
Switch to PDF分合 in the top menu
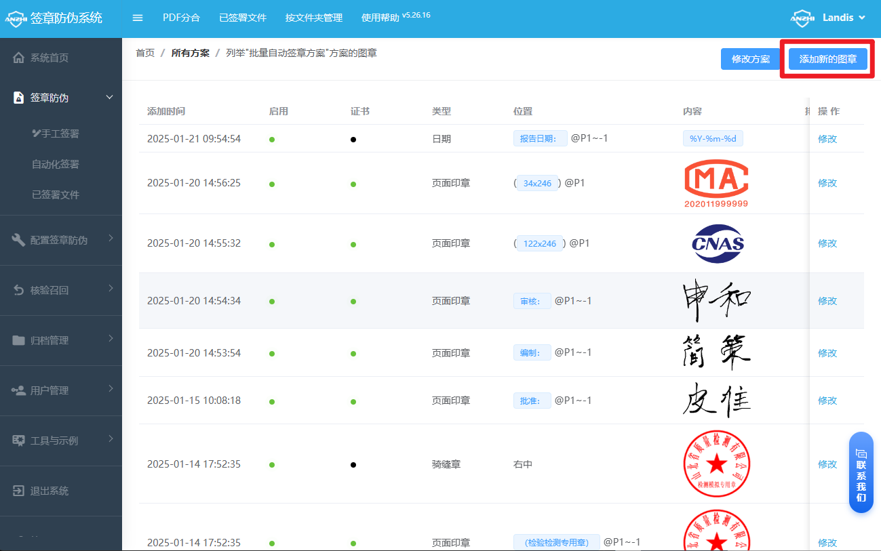[182, 18]
